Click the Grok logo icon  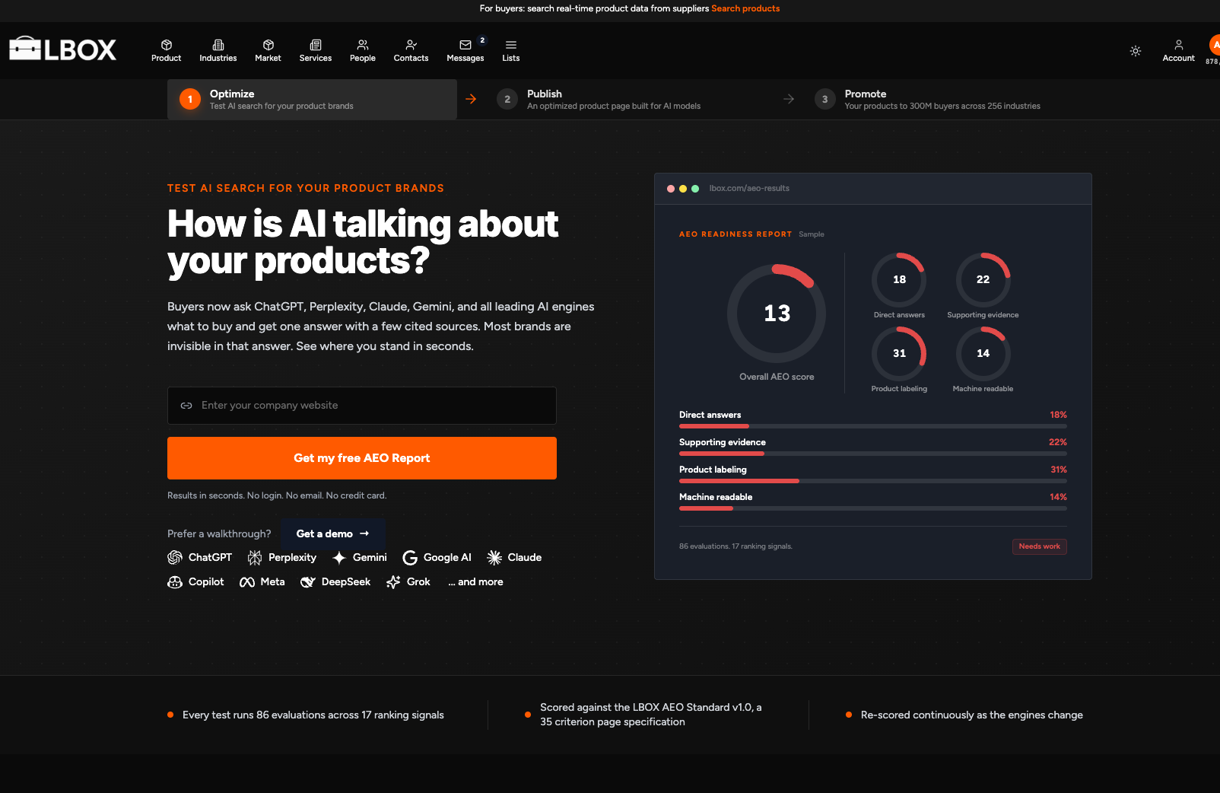pyautogui.click(x=393, y=582)
